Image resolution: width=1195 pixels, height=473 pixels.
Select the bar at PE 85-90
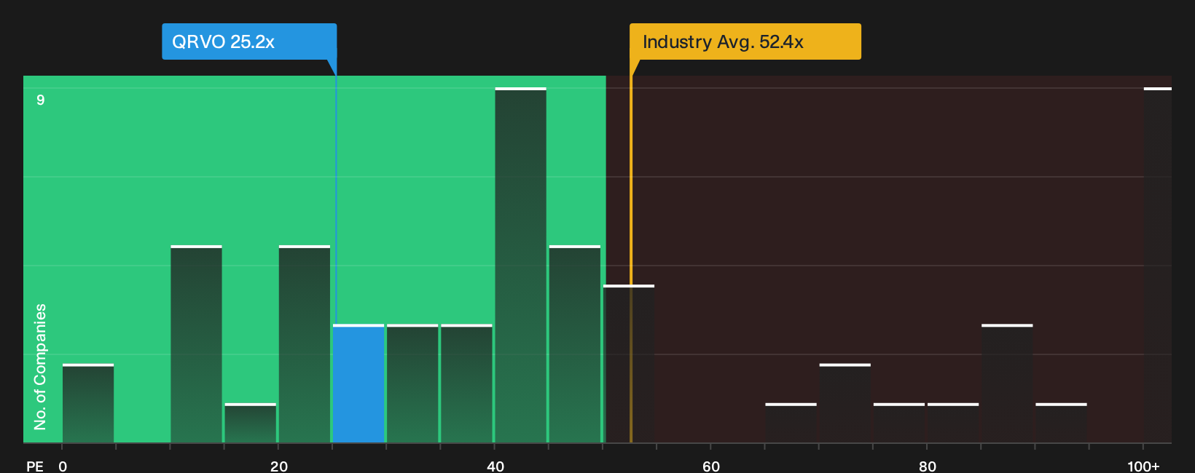1008,383
